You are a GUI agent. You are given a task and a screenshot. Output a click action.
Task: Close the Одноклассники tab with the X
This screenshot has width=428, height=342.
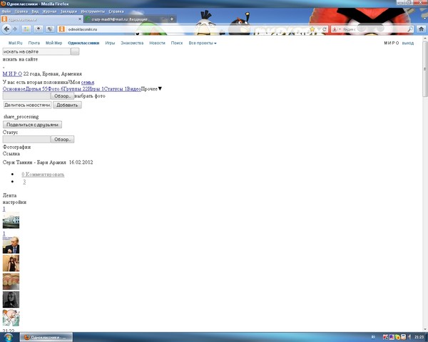point(80,19)
